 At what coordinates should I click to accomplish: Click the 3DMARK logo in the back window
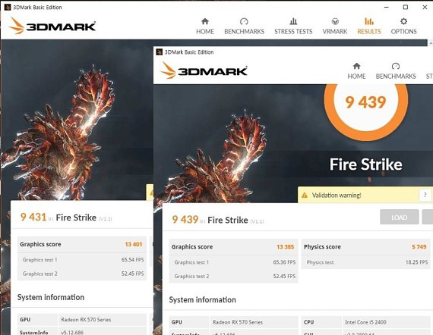(52, 26)
